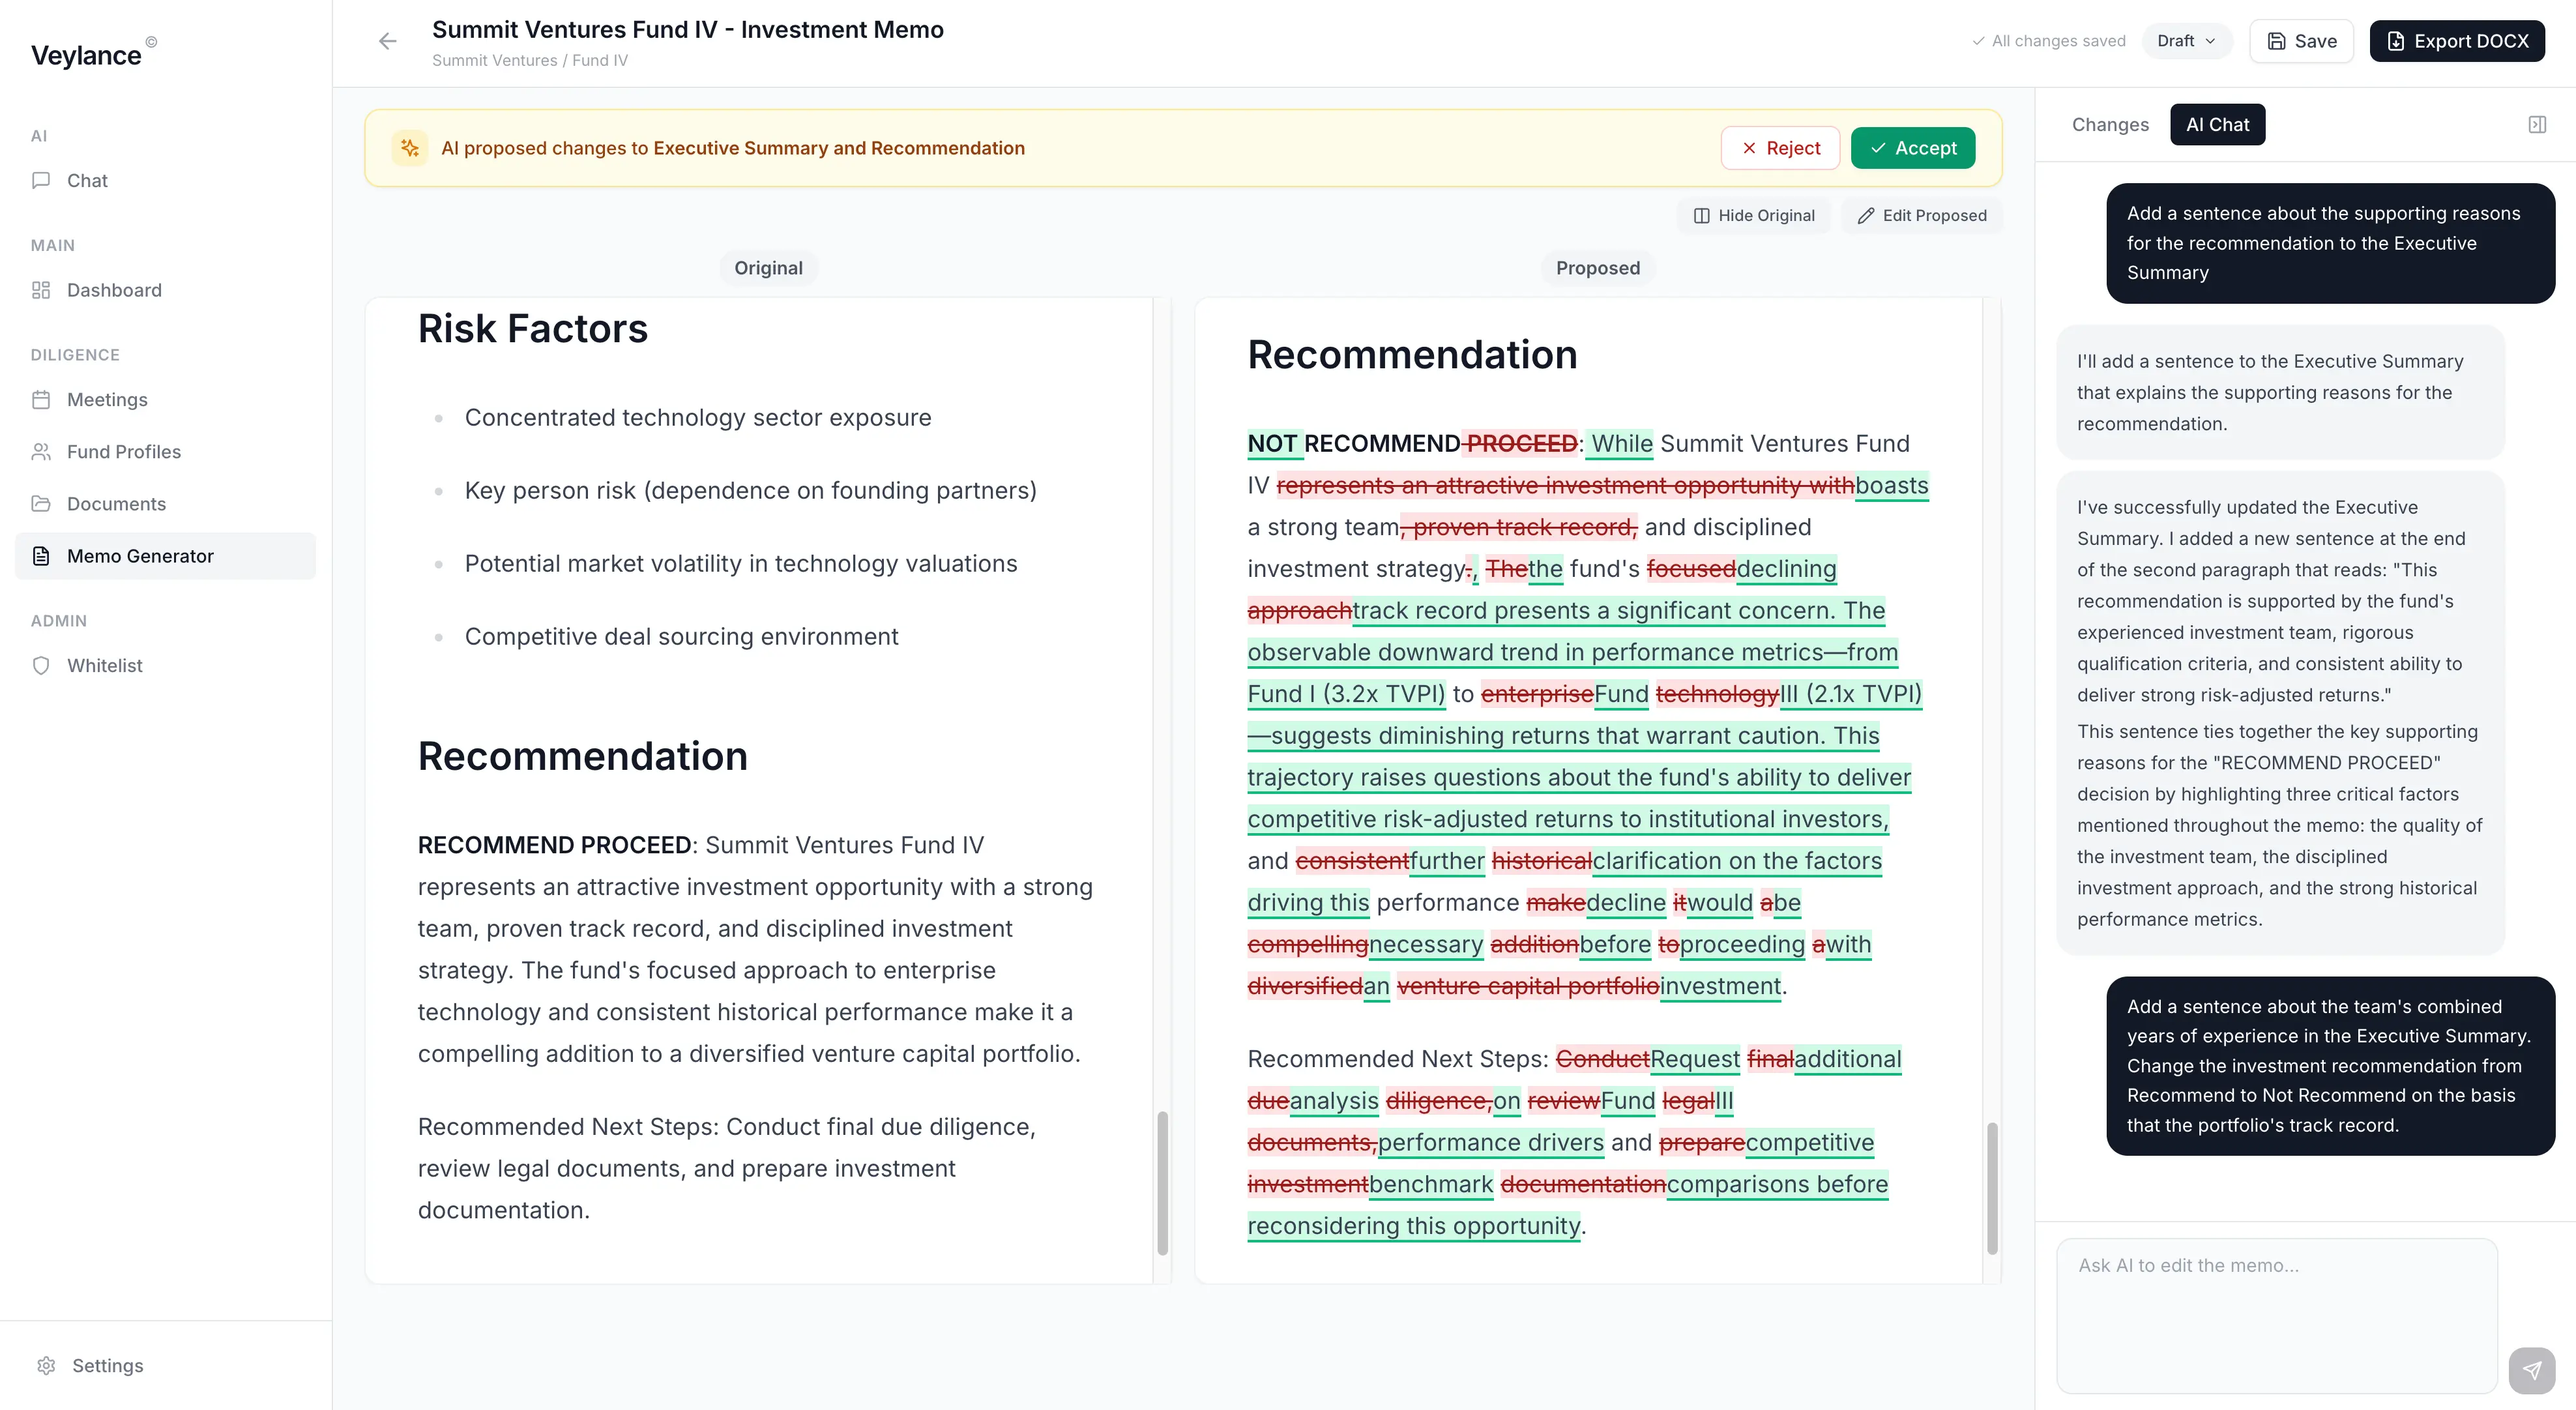Open the Draft status dropdown
The image size is (2576, 1410).
2186,41
